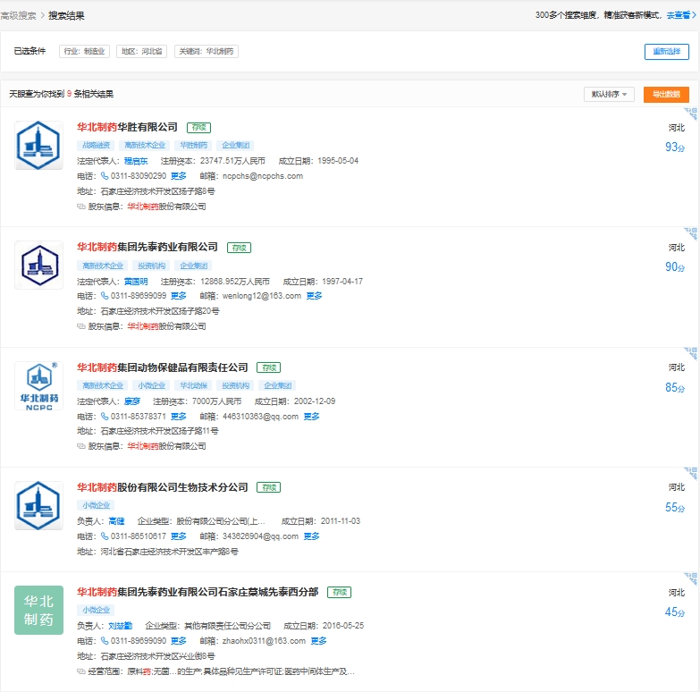The width and height of the screenshot is (700, 692).
Task: Open logo of 生物技术分公司 result
Action: point(38,505)
